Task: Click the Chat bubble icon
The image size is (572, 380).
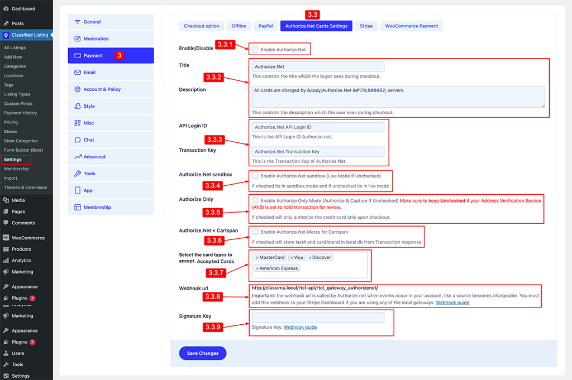Action: pyautogui.click(x=77, y=140)
